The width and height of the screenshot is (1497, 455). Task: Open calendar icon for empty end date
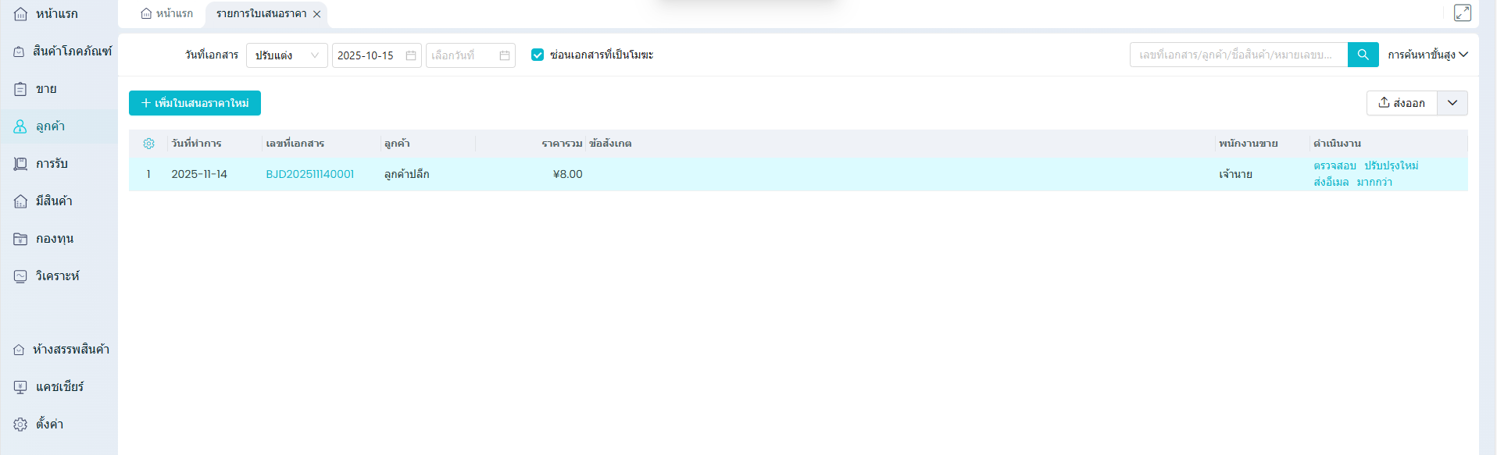point(505,55)
